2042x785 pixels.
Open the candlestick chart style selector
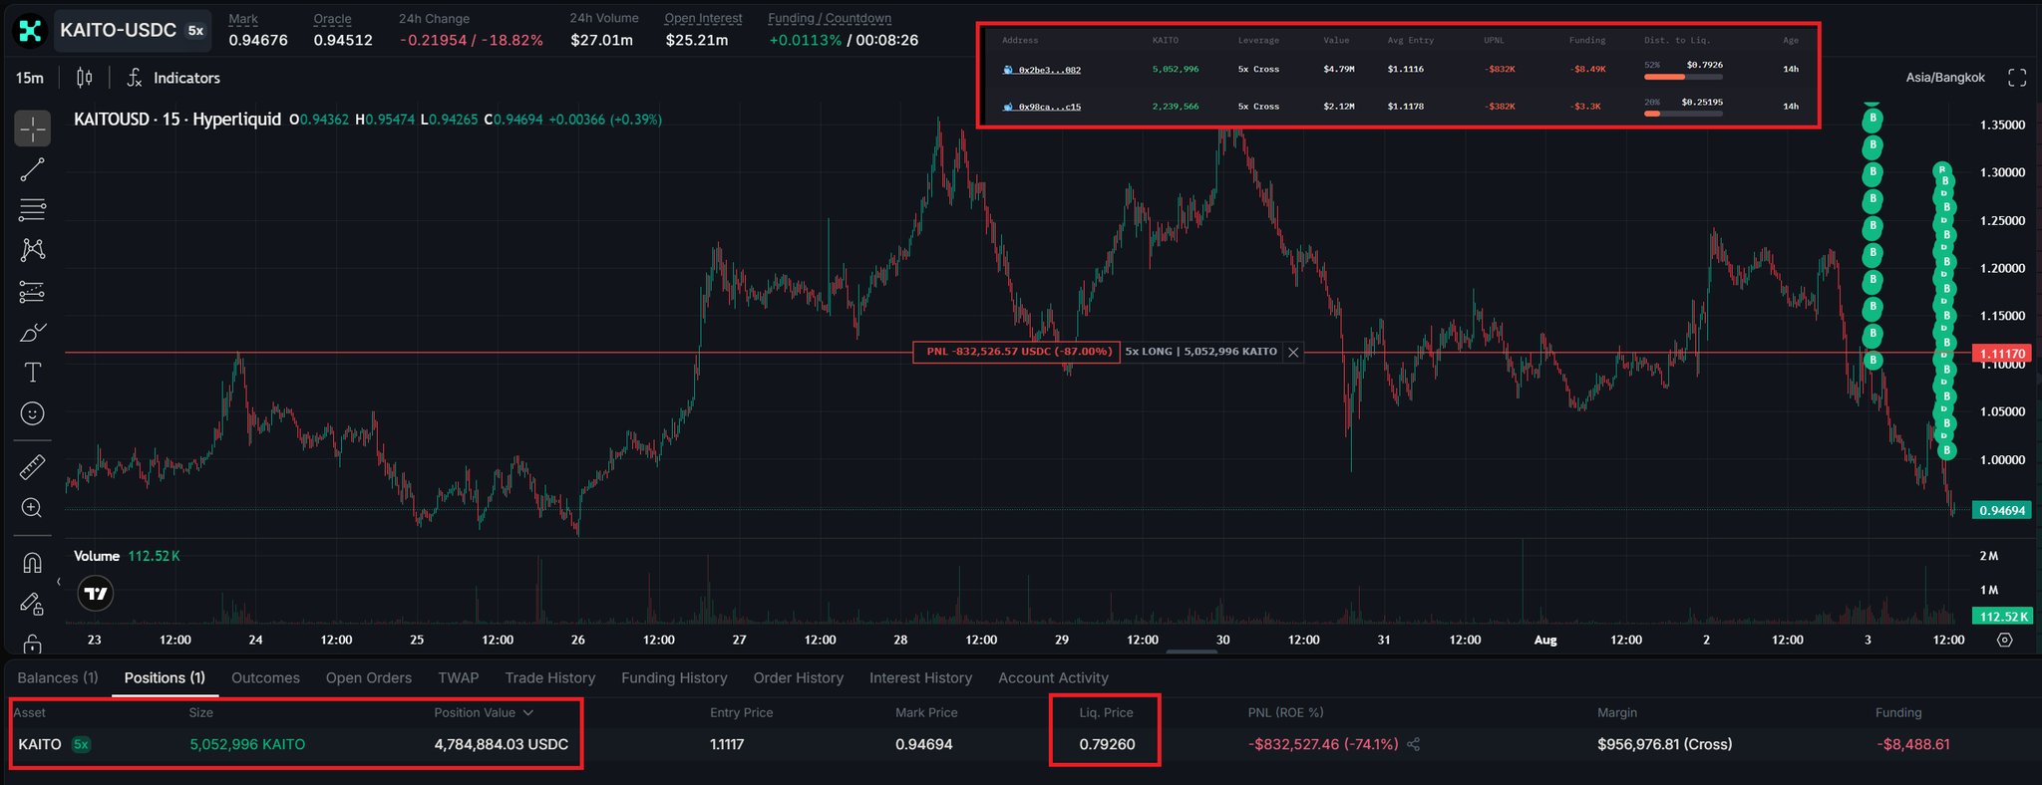(85, 78)
